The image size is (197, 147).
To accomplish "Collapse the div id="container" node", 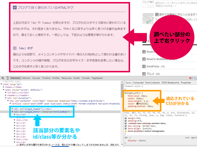I will pos(6,98).
